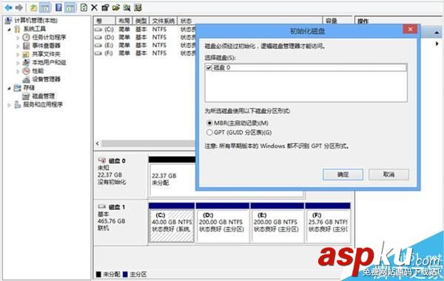This screenshot has height=281, width=444.
Task: Select GPT (GUID 分区表) radio option
Action: pyautogui.click(x=209, y=132)
